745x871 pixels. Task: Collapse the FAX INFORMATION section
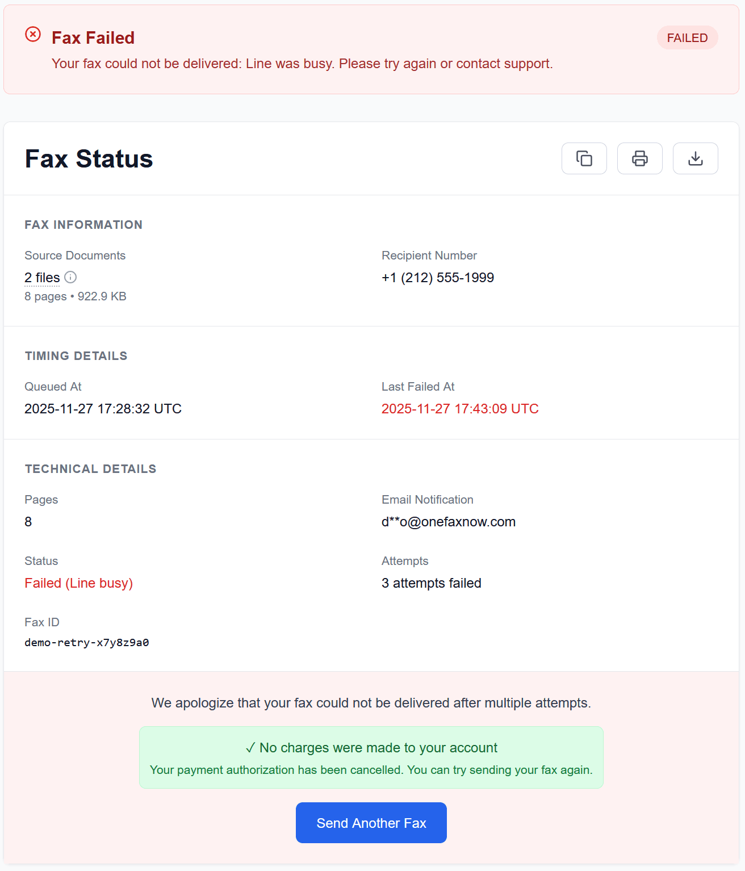pyautogui.click(x=83, y=225)
